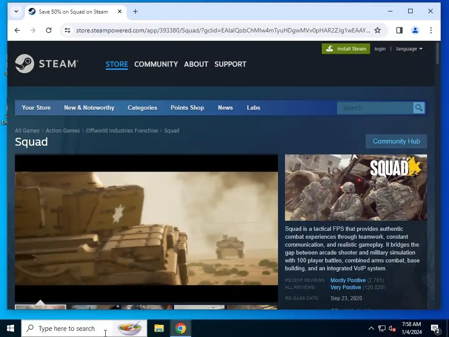Open the New & Noteworthy tab
The height and width of the screenshot is (337, 449).
[x=89, y=108]
